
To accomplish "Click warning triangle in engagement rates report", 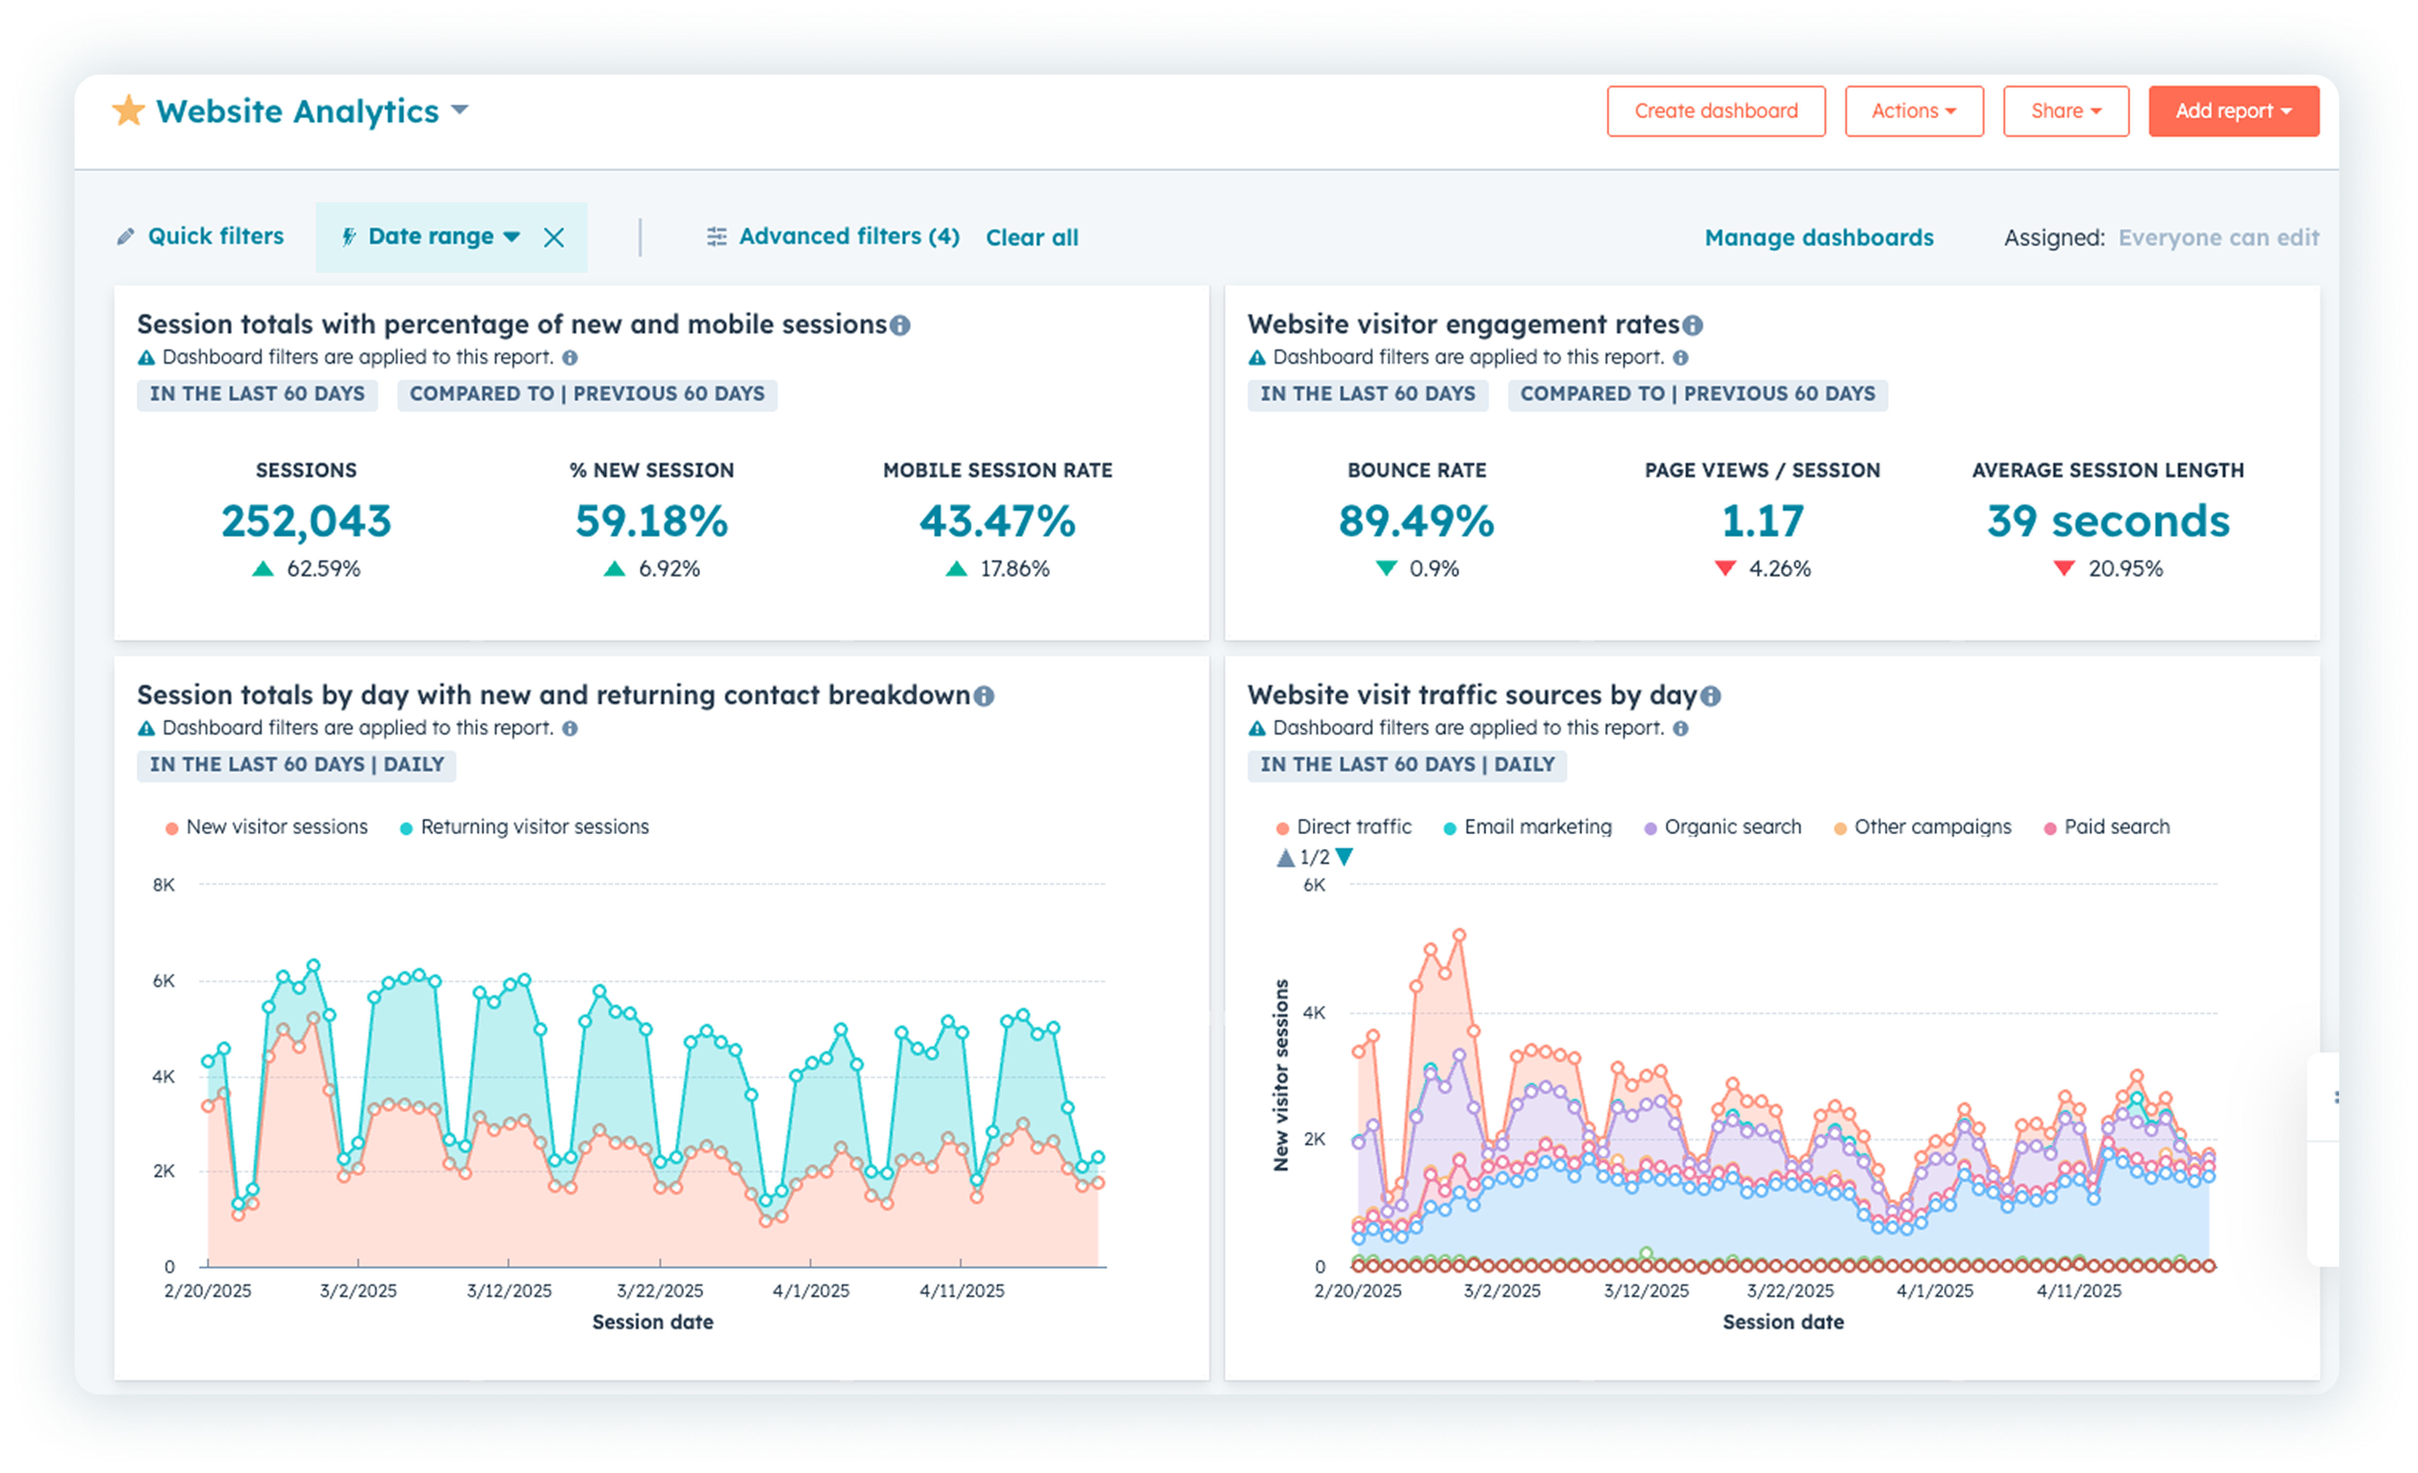I will (1257, 358).
